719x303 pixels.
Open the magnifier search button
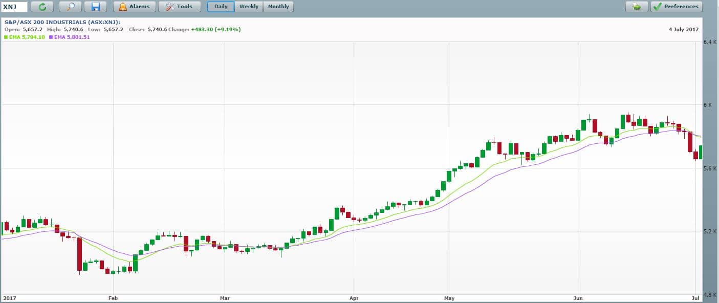70,7
